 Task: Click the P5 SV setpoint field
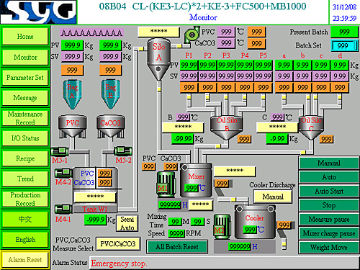coord(264,76)
